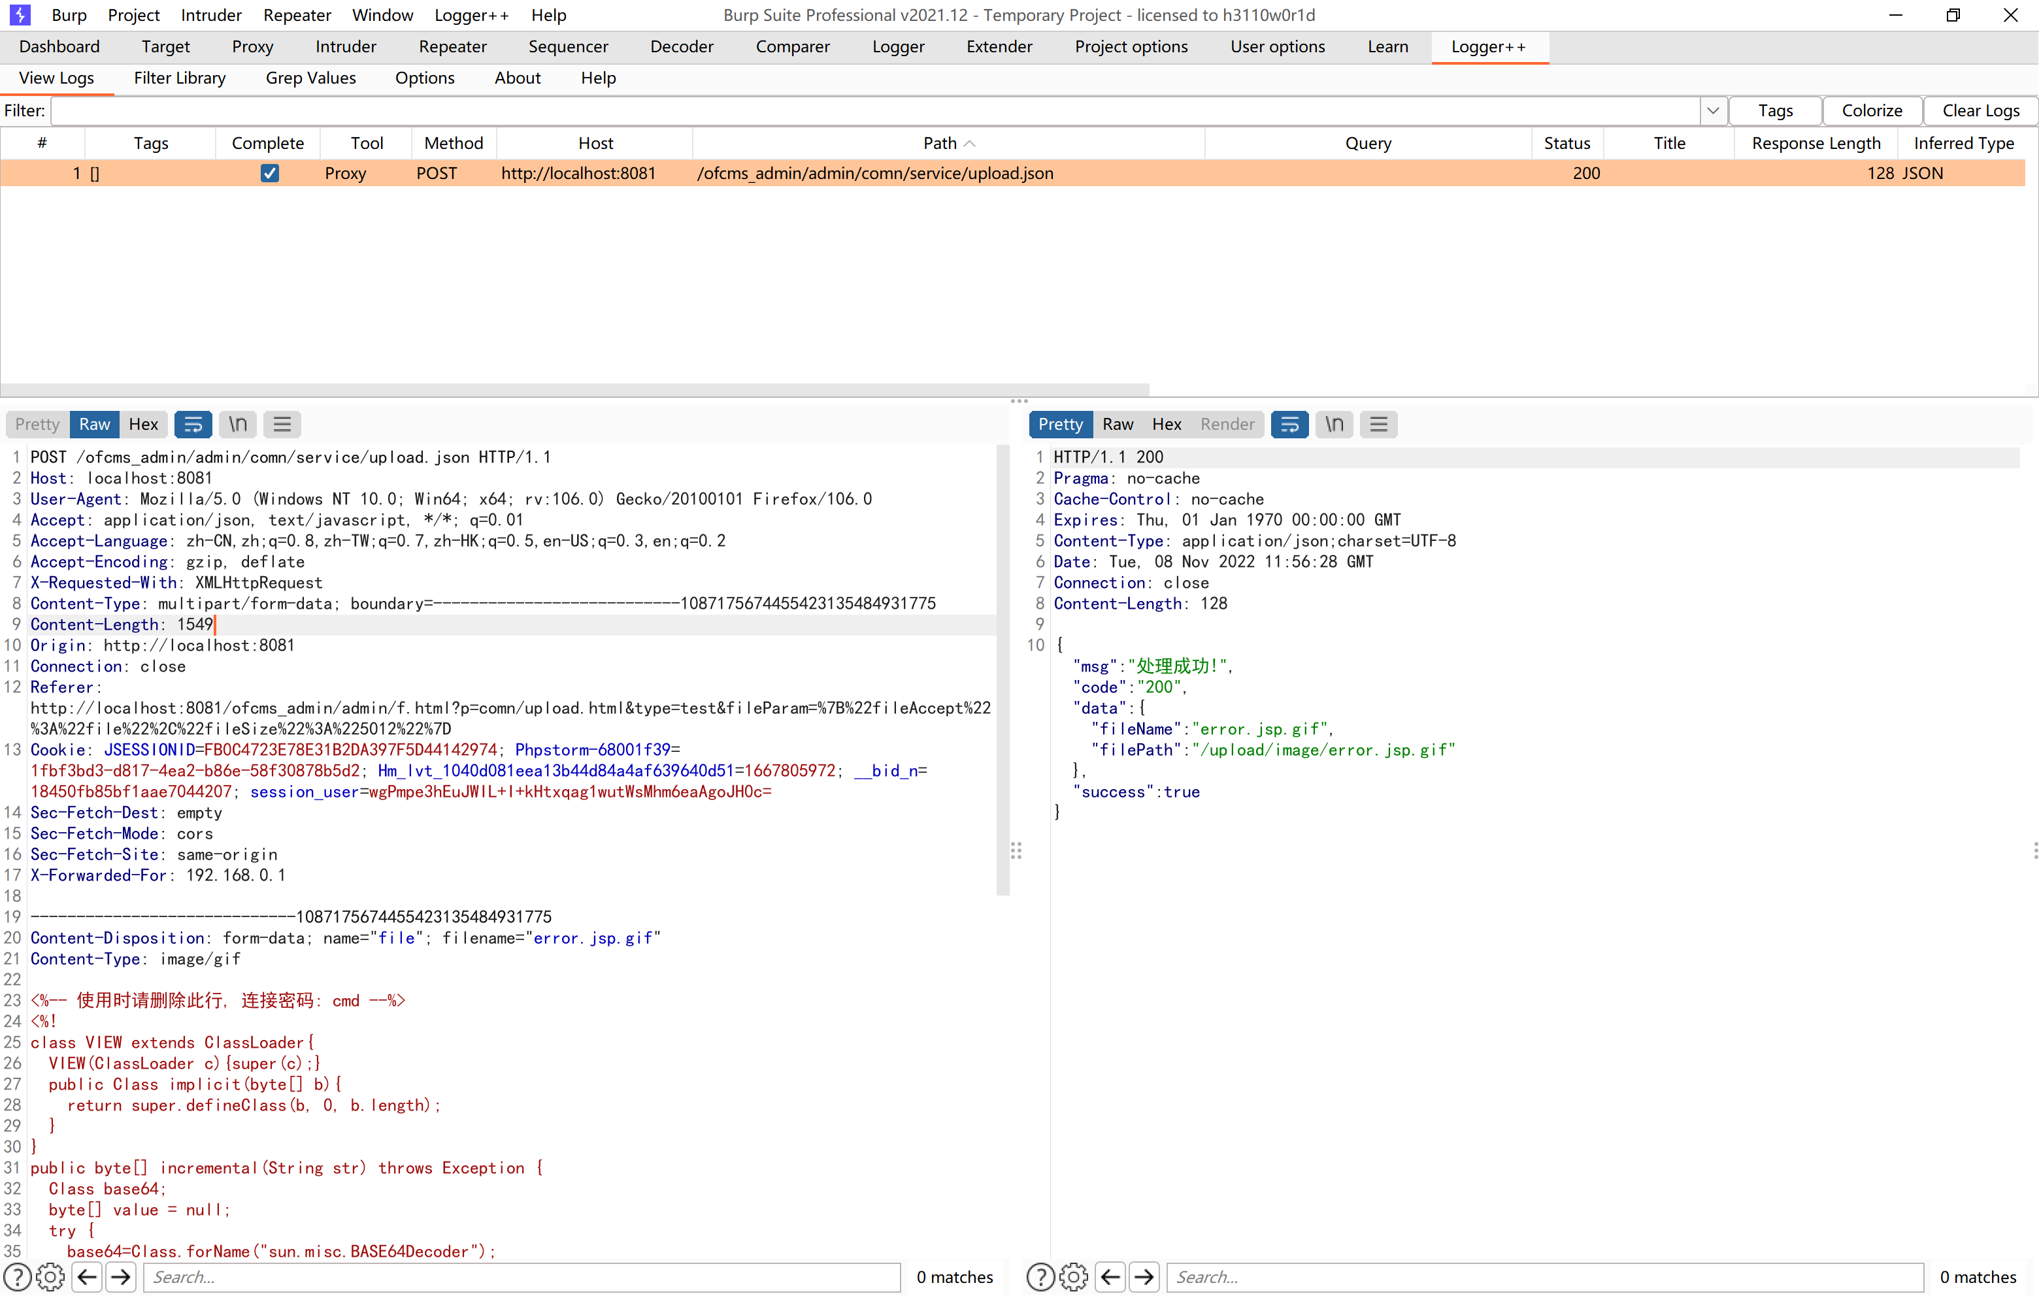Open the Logger++ menu in the menu bar
Viewport: 2039px width, 1296px height.
pos(472,14)
